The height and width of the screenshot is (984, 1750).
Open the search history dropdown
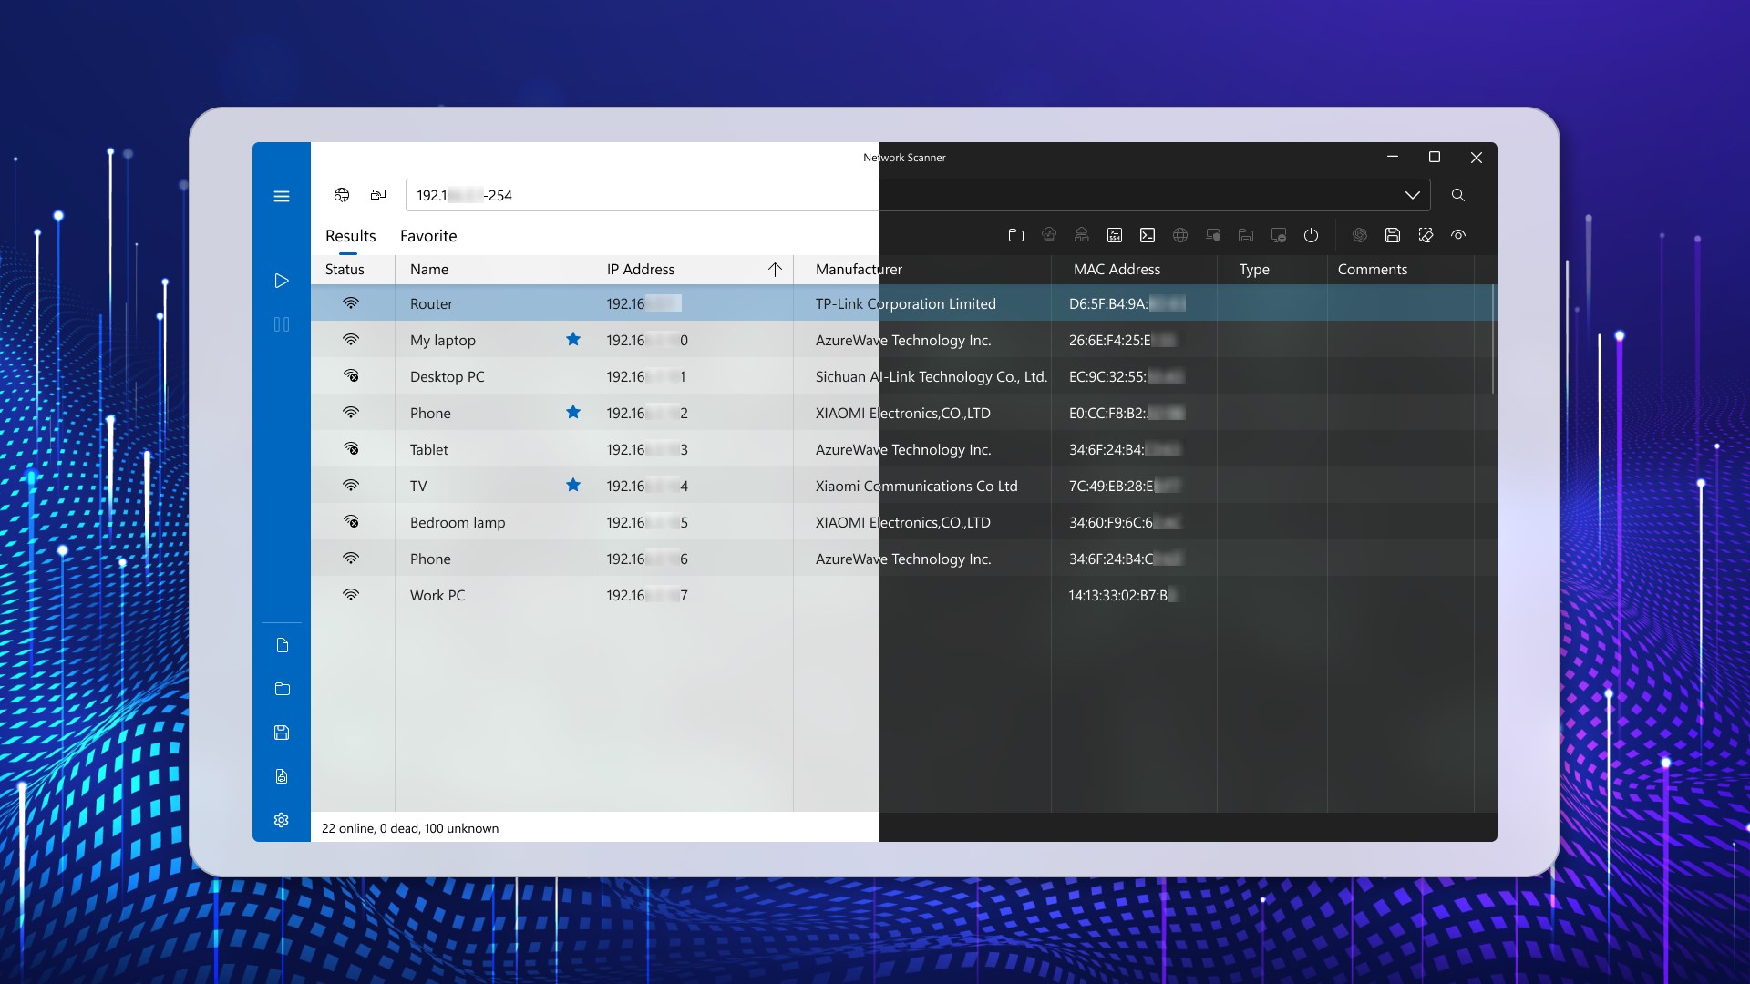1414,195
